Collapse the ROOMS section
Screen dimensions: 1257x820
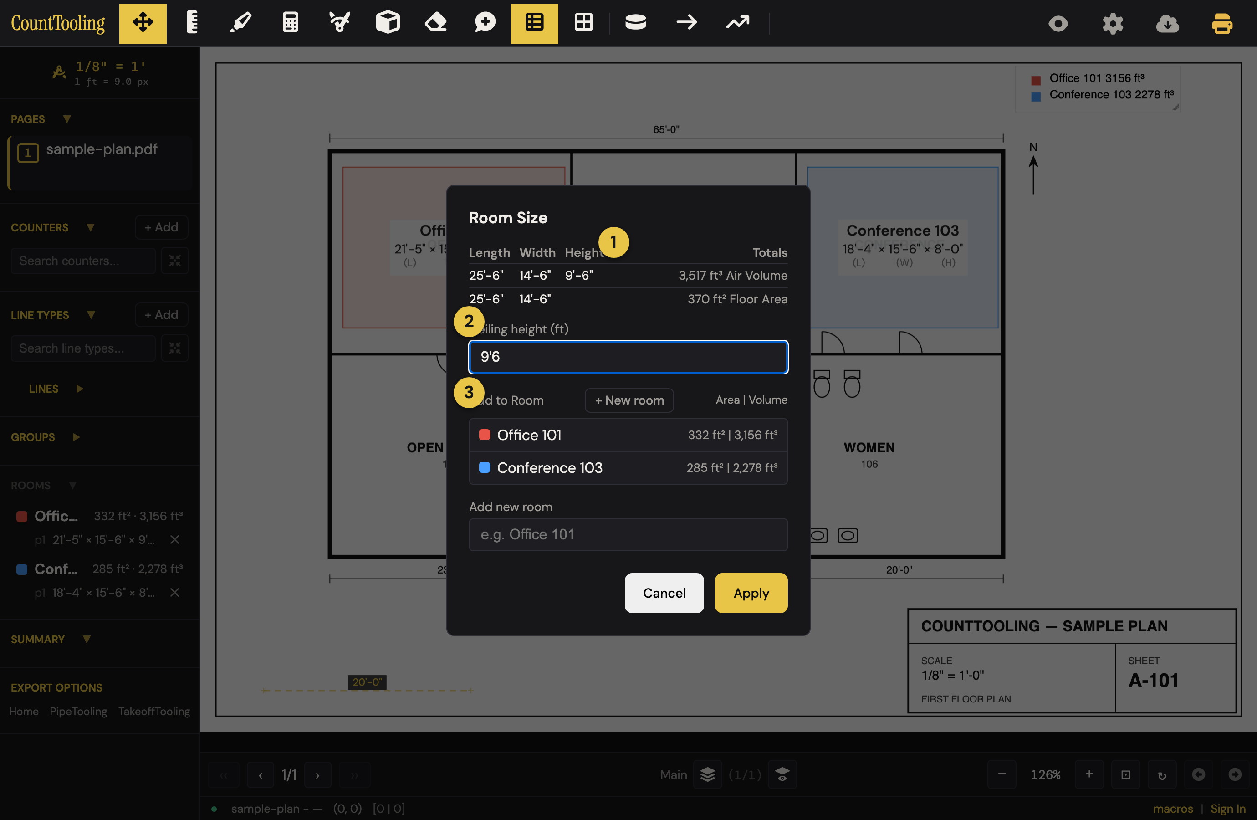tap(72, 486)
